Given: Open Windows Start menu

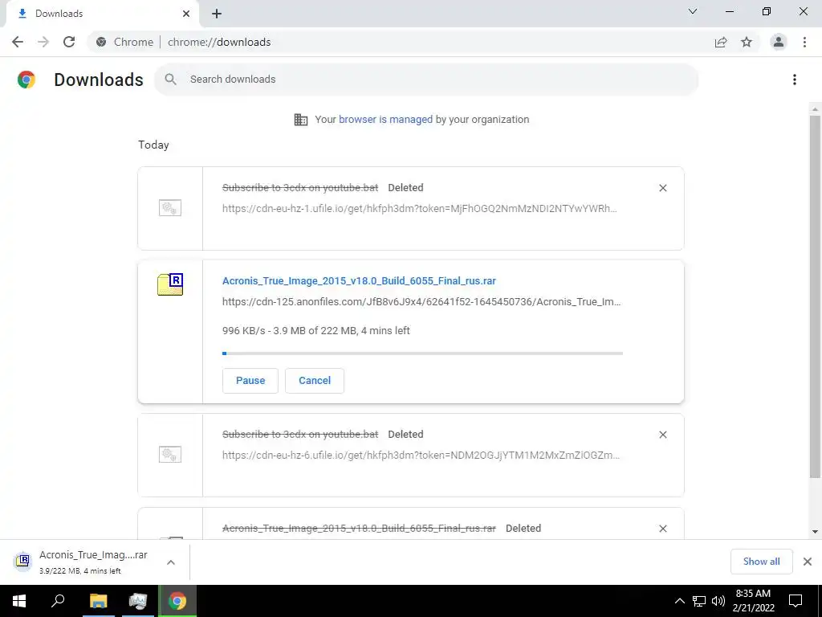Looking at the screenshot, I should [19, 601].
